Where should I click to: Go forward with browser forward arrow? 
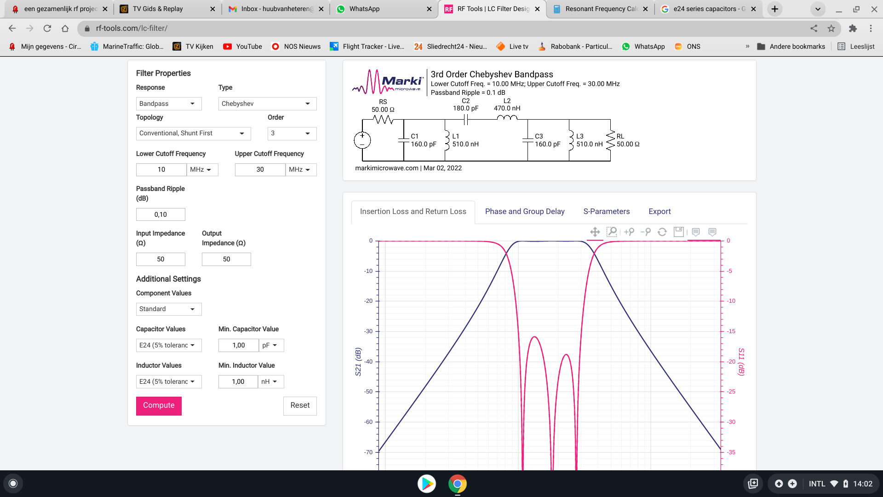pyautogui.click(x=30, y=29)
